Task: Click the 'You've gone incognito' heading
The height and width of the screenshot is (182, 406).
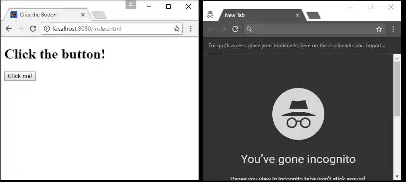Action: (298, 159)
